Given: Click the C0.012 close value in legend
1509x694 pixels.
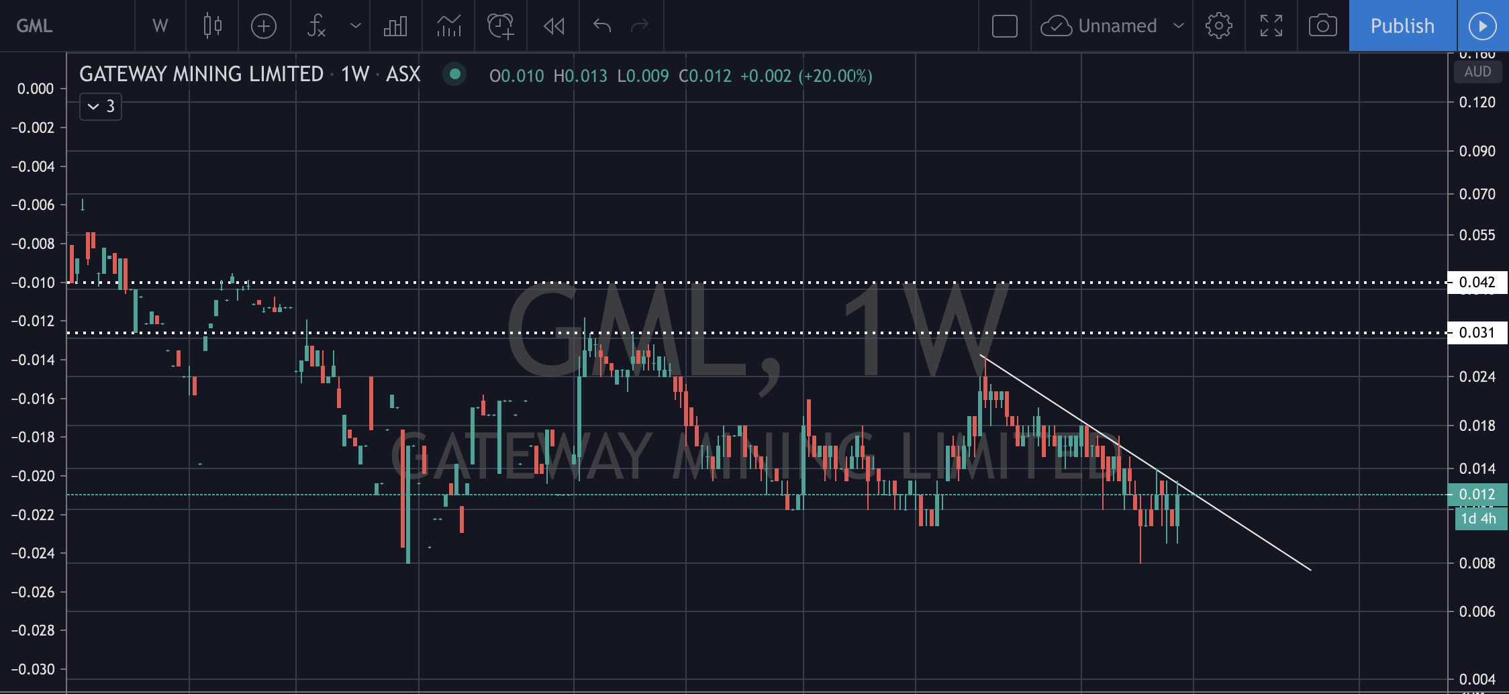Looking at the screenshot, I should 705,76.
